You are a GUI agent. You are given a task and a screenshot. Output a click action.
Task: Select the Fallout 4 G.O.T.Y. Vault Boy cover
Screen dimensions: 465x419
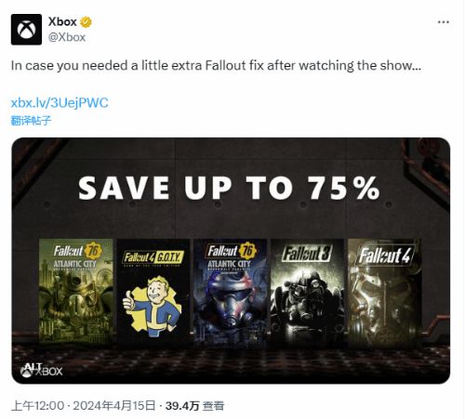tap(153, 291)
